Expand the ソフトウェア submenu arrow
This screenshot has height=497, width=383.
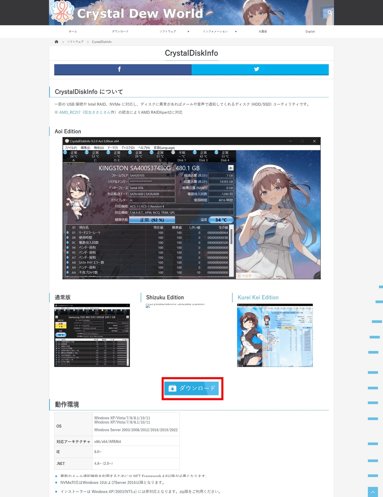[x=188, y=31]
